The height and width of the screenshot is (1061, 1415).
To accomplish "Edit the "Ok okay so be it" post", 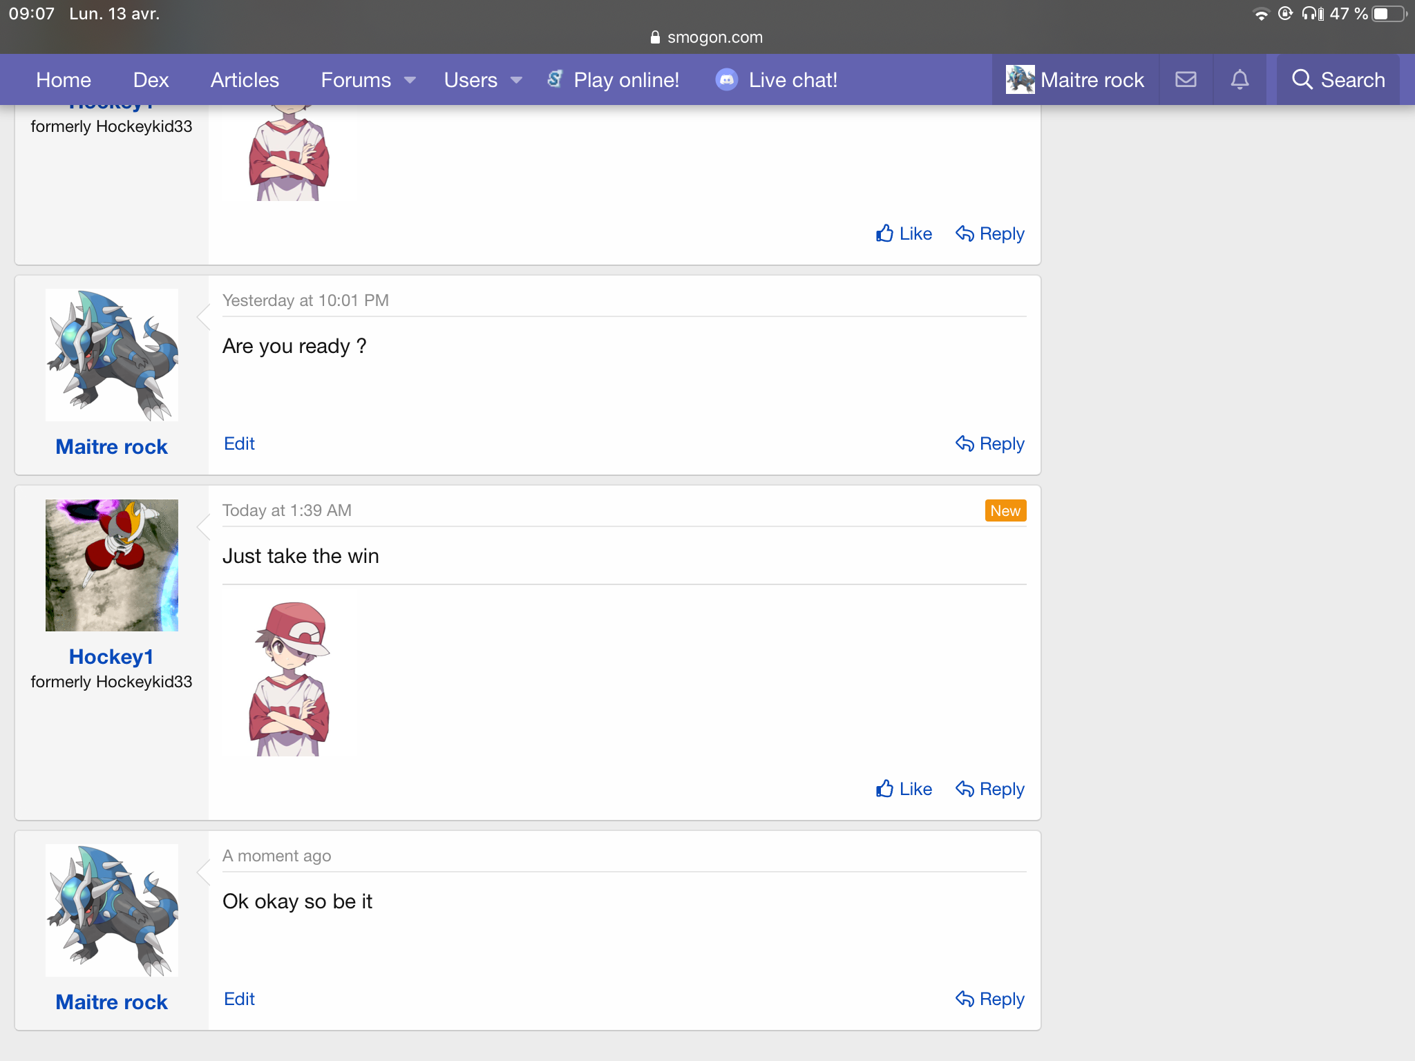I will pyautogui.click(x=239, y=999).
